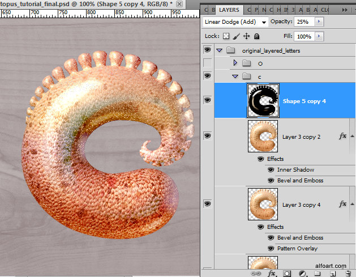Click the 'Inner Shadow' effect label

(x=295, y=170)
